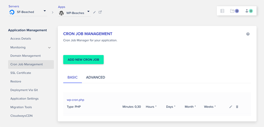
Task: Click the Month * value
Action: coord(190,107)
